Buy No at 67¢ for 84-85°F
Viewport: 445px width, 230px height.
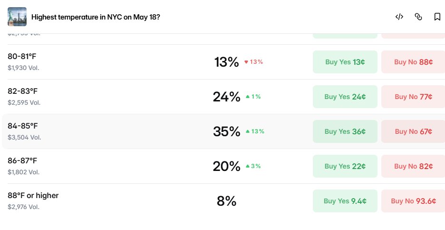click(x=413, y=131)
